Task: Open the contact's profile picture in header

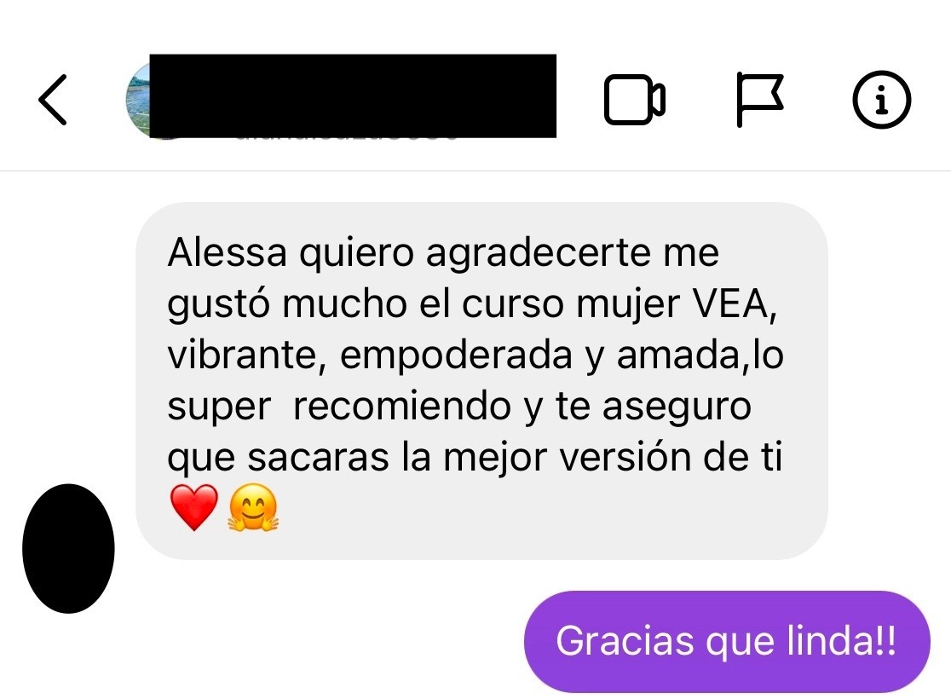Action: click(138, 99)
